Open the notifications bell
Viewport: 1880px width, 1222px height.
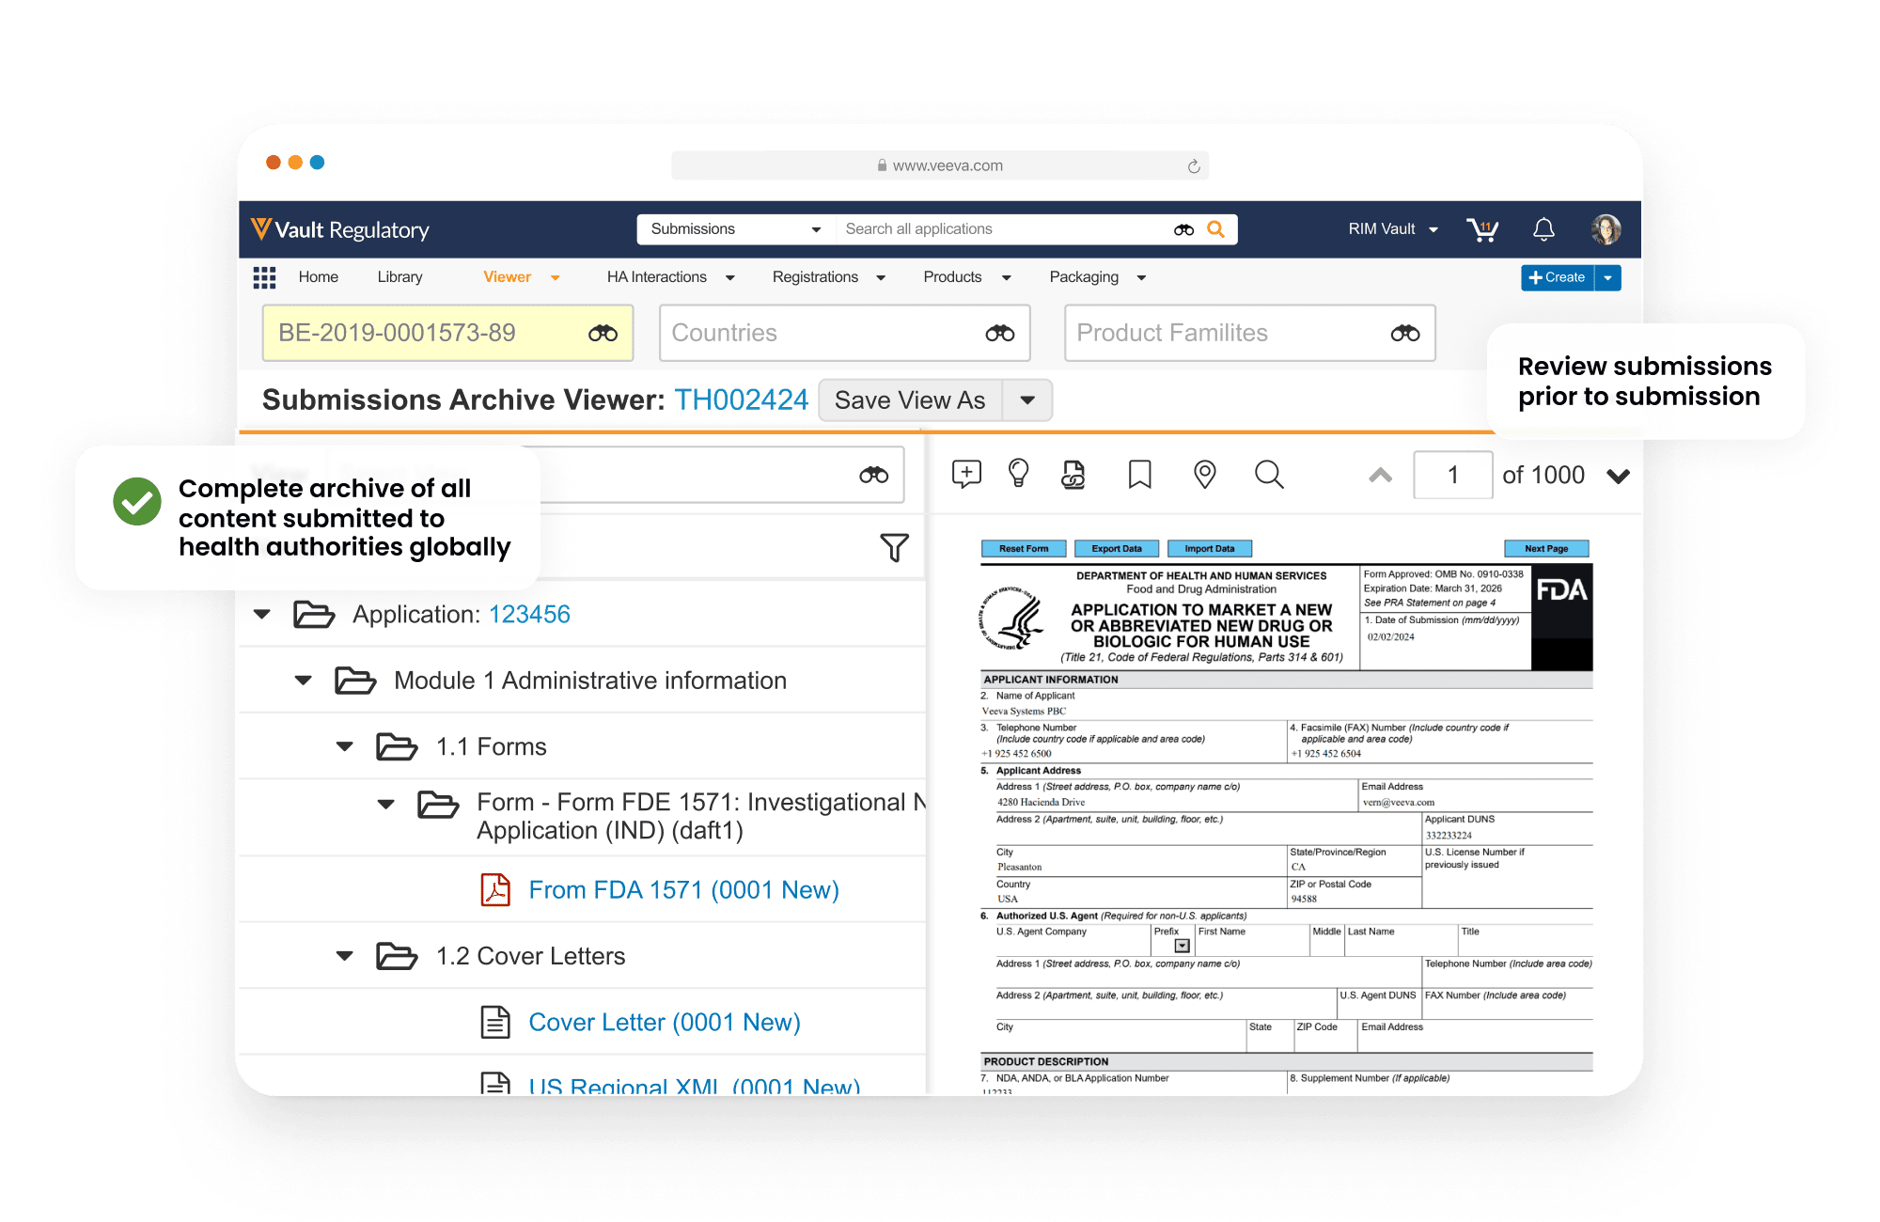click(x=1543, y=229)
